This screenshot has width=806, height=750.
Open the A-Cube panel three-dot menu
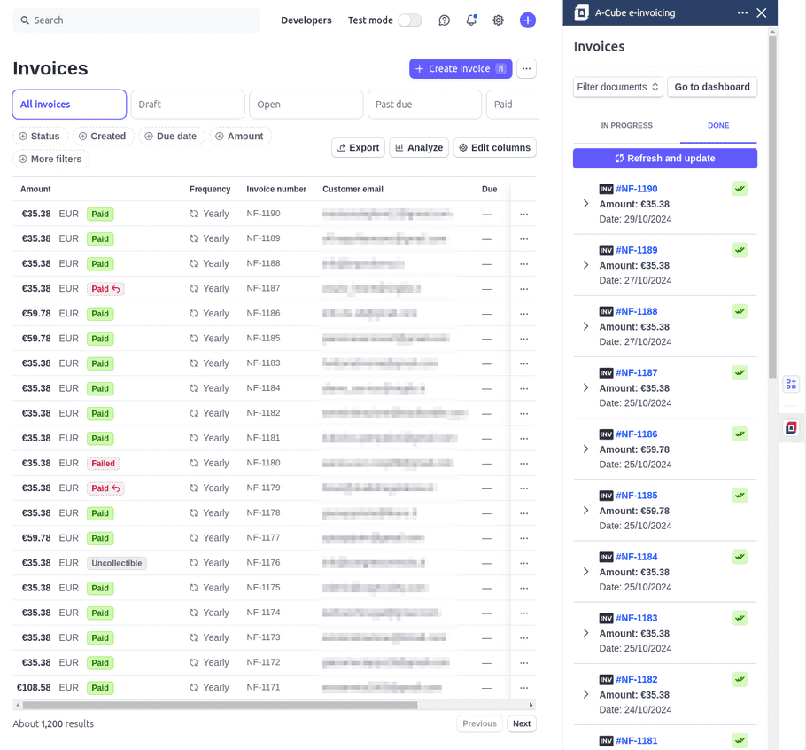(x=741, y=12)
